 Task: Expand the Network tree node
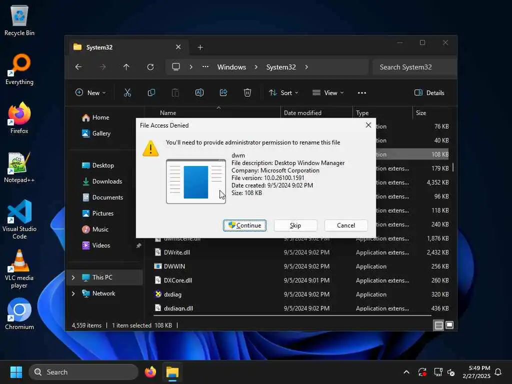(x=73, y=293)
